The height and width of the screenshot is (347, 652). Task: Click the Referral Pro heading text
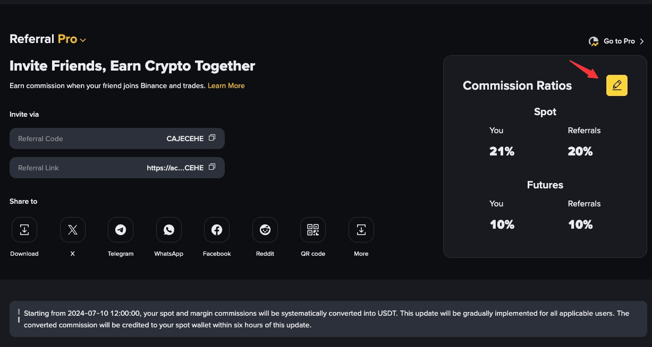pyautogui.click(x=43, y=39)
